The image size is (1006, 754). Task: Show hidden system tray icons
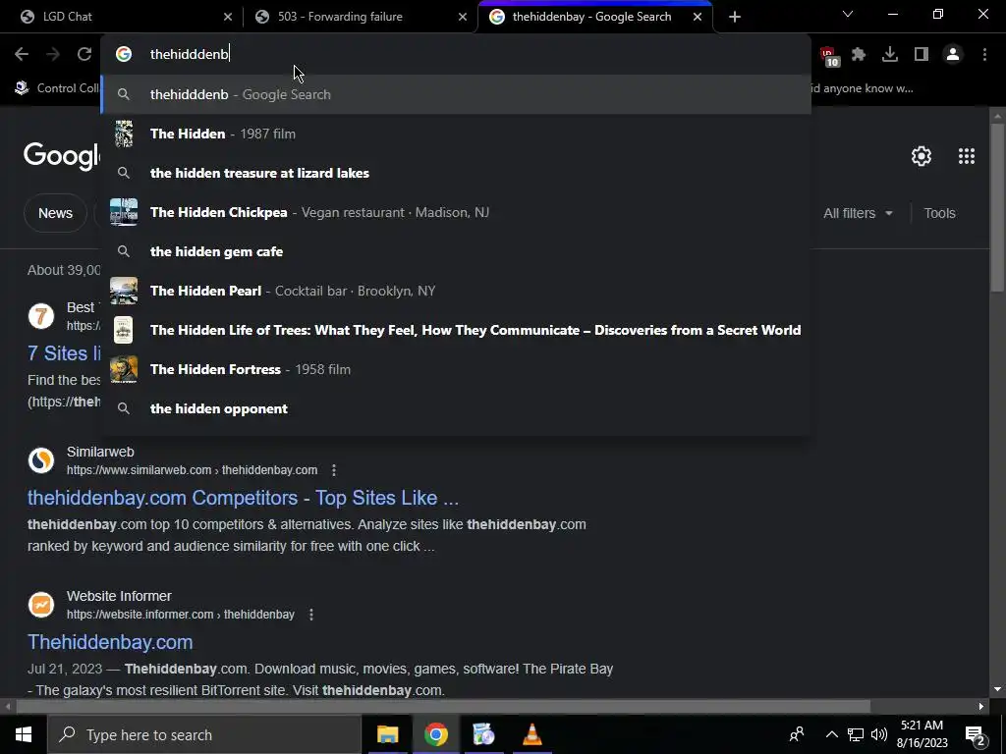pos(831,734)
